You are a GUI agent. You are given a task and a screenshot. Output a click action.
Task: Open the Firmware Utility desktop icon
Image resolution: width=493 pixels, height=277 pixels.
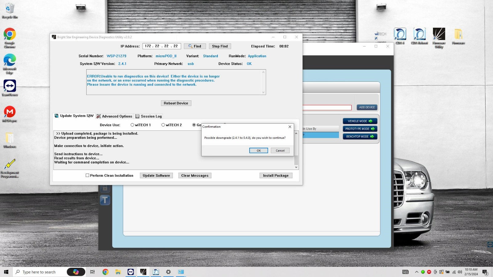point(439,35)
